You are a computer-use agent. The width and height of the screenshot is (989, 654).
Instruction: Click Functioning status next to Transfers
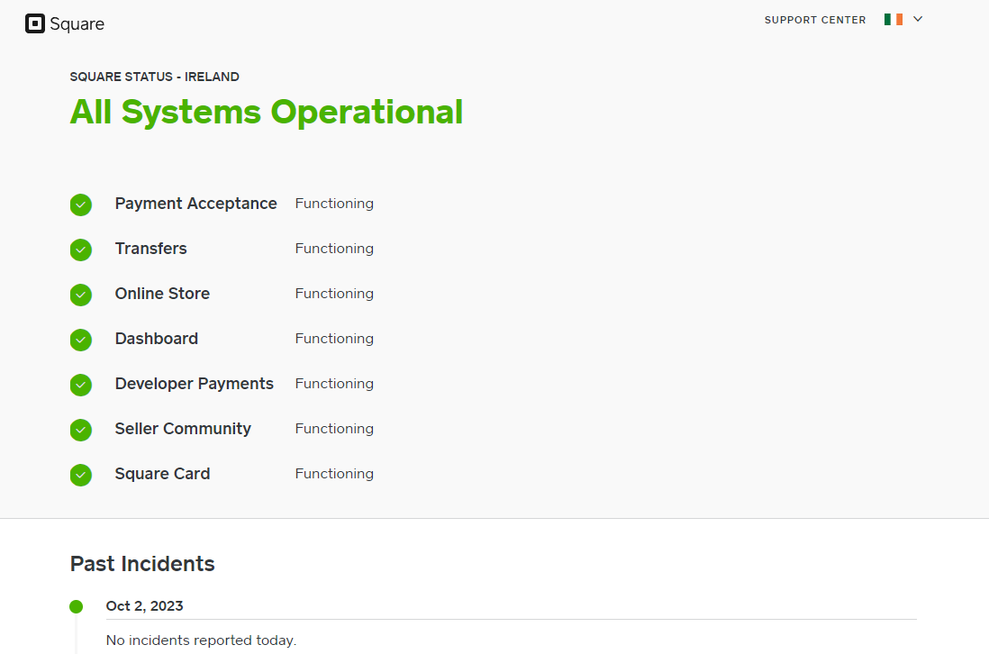(x=334, y=249)
